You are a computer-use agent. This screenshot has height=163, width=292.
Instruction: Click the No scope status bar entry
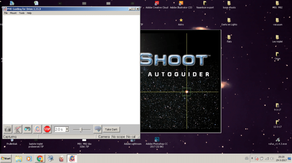click(x=118, y=137)
